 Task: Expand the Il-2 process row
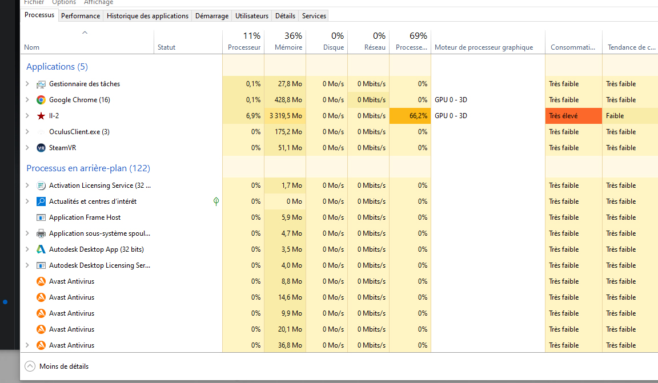coord(27,116)
